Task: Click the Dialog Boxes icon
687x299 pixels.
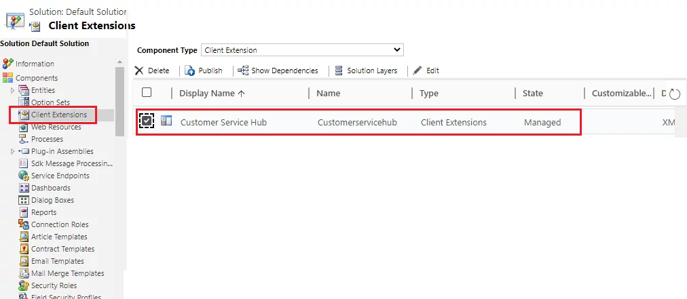Action: point(24,201)
